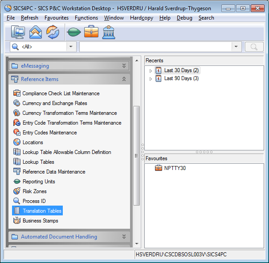Open Currency and Exchange Rates item
This screenshot has height=263, width=269.
(55, 103)
